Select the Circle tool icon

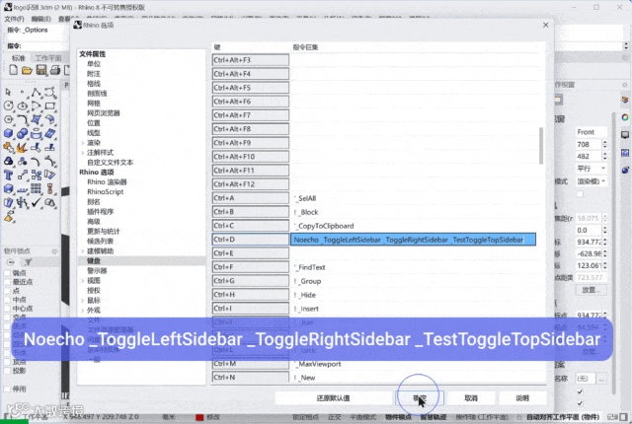[9, 106]
